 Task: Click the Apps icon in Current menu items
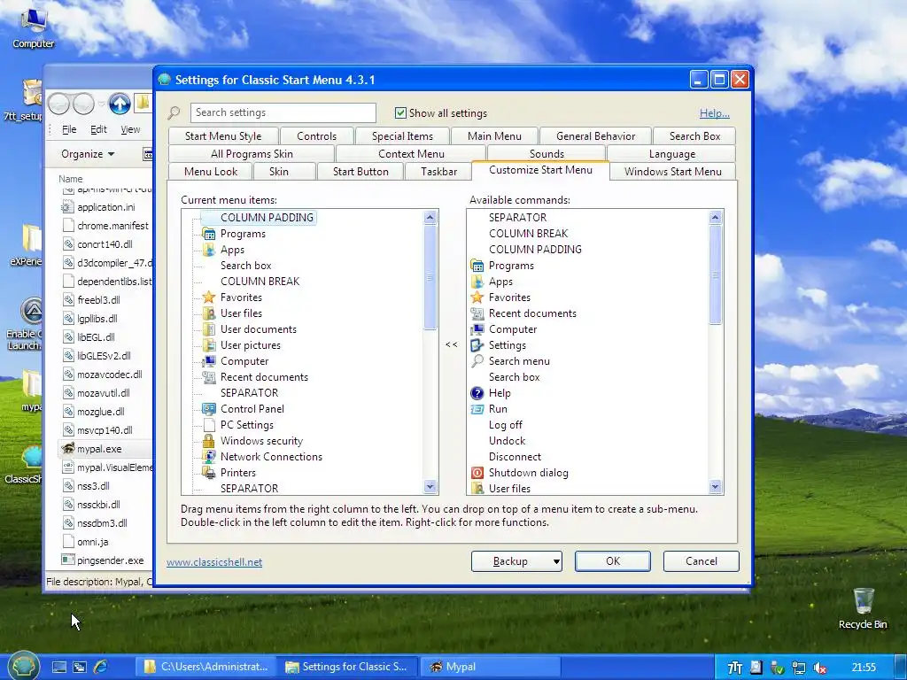click(209, 250)
